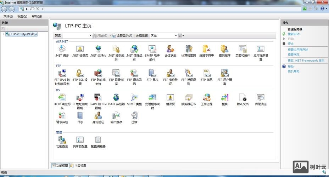Switch to the 内容视图 tab
This screenshot has height=177, width=329.
click(78, 165)
